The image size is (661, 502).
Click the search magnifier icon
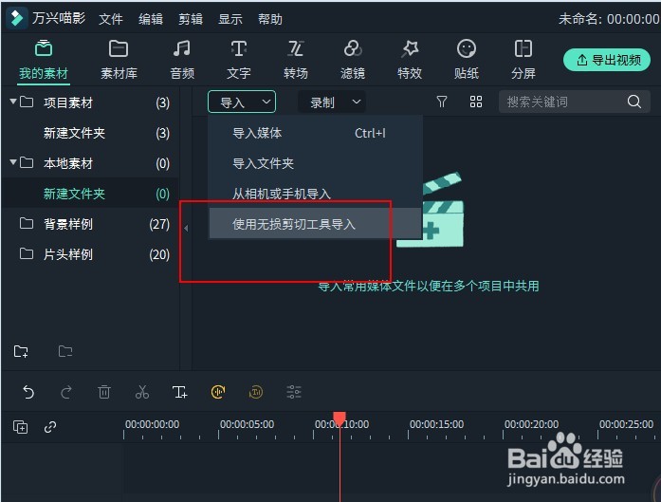[634, 102]
